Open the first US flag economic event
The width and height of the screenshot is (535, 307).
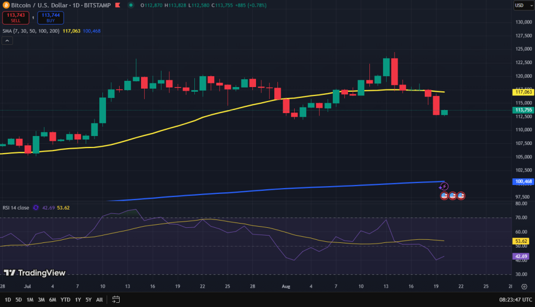click(x=444, y=195)
